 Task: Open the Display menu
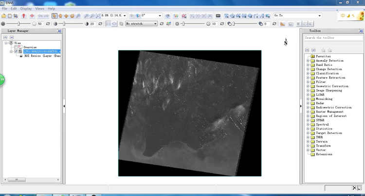26,9
